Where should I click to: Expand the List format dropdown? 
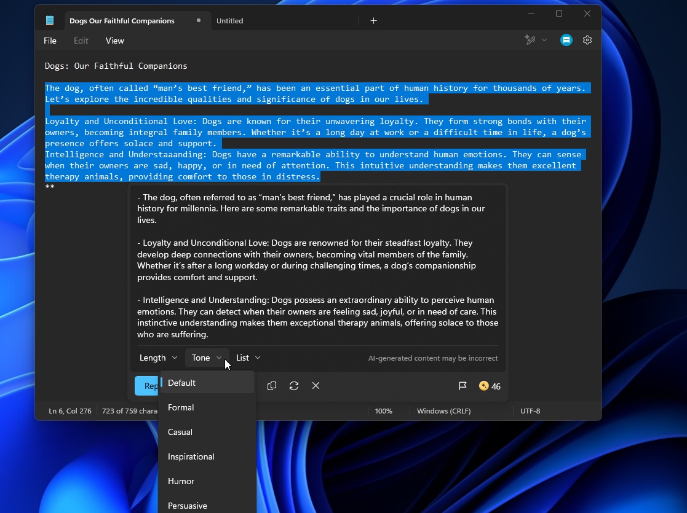[248, 358]
